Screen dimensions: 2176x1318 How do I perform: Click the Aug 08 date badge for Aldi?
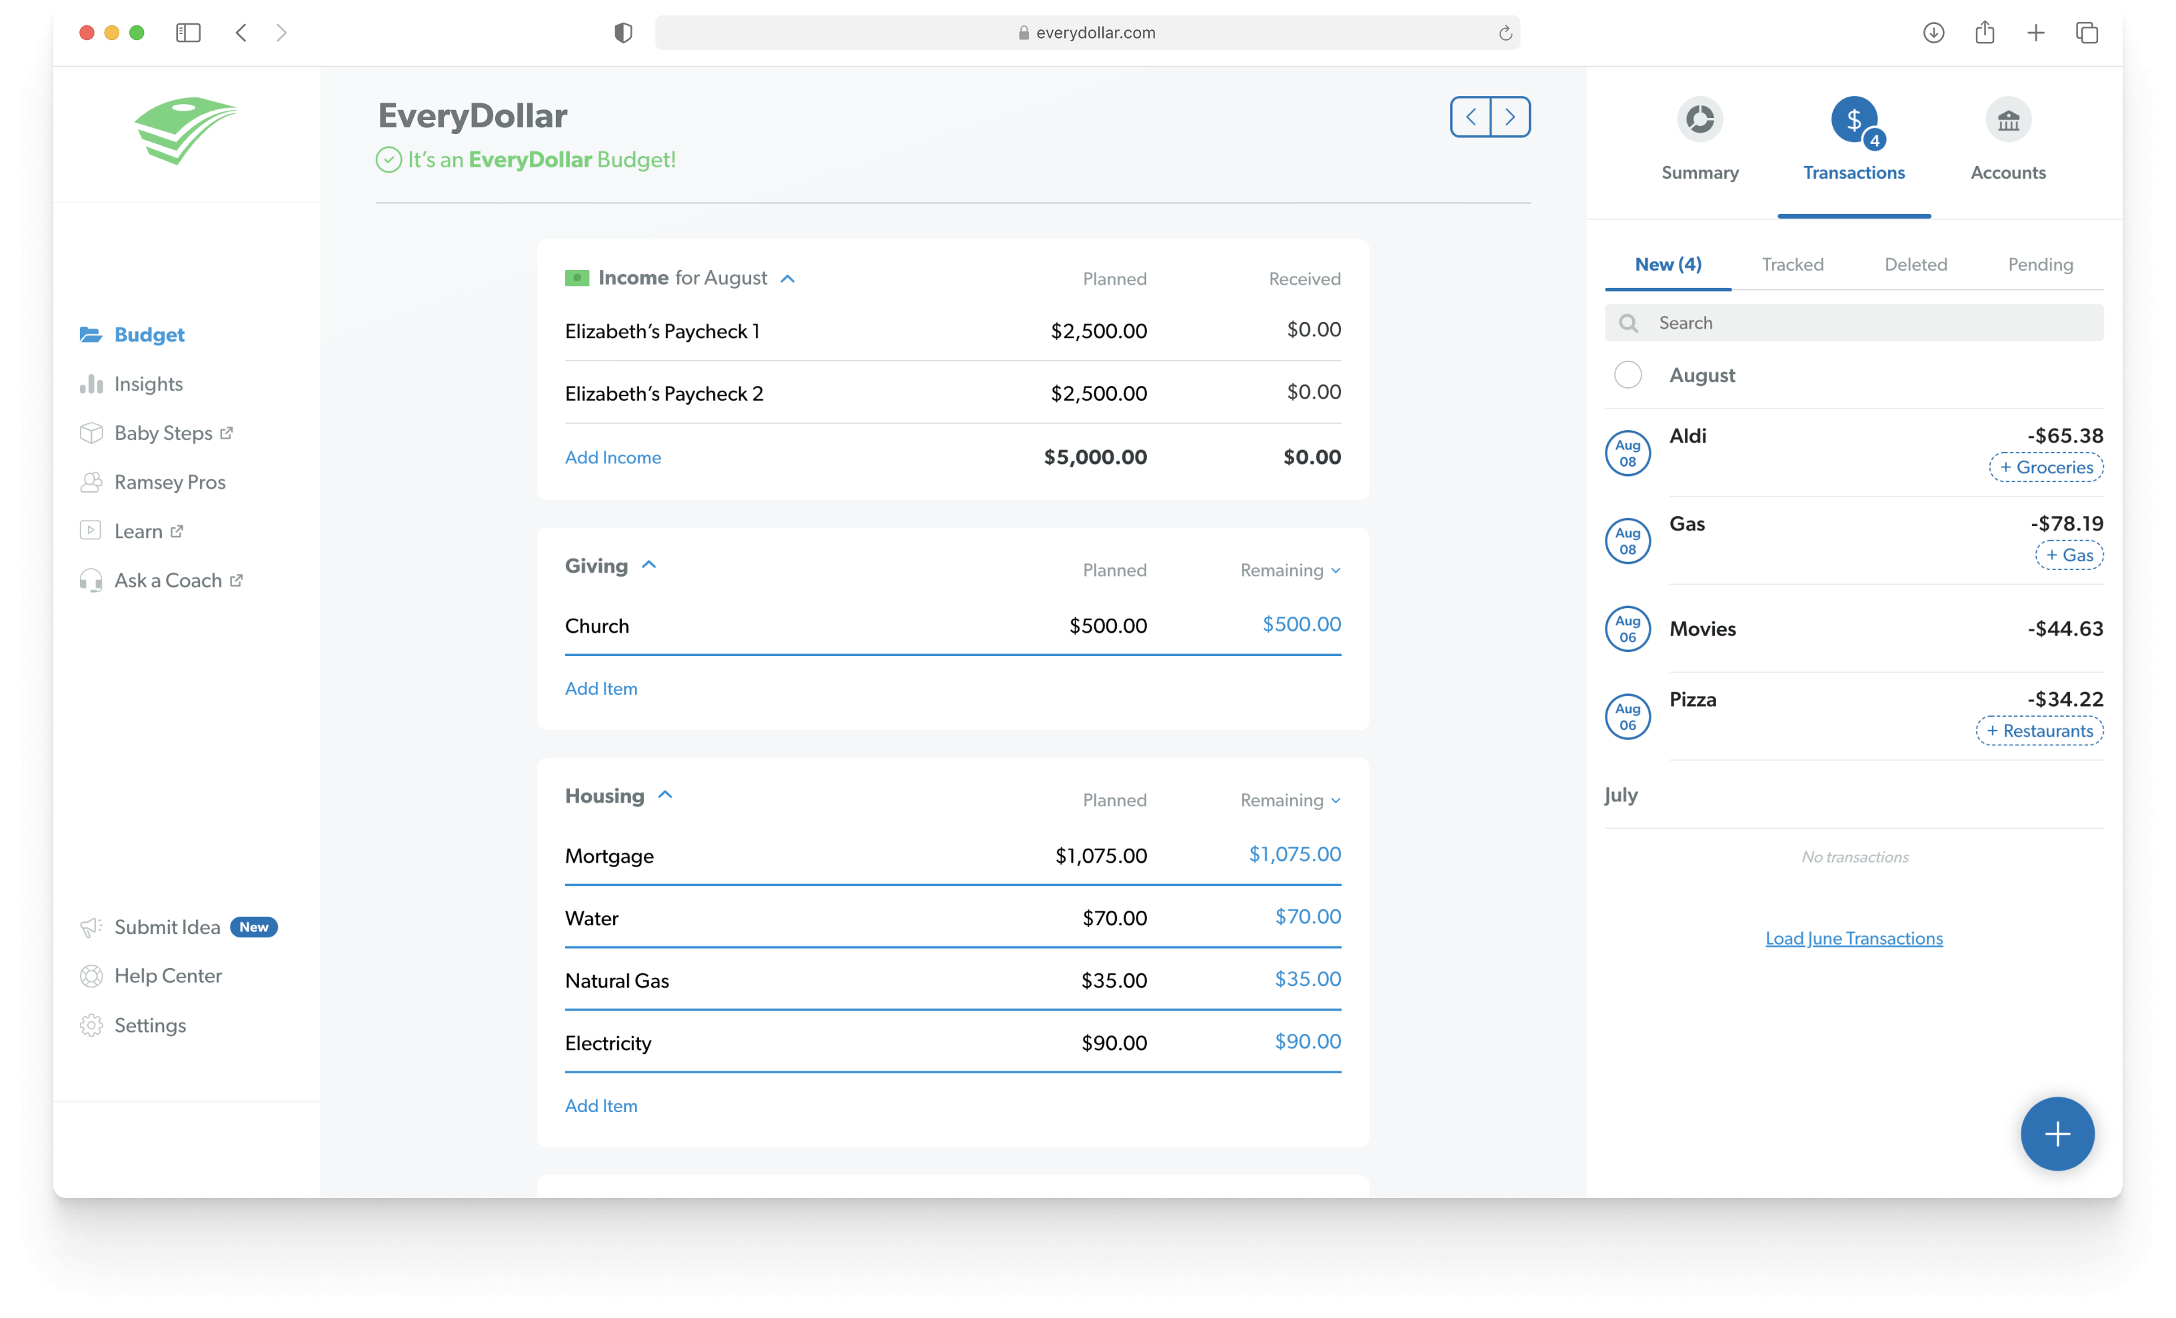click(1628, 453)
